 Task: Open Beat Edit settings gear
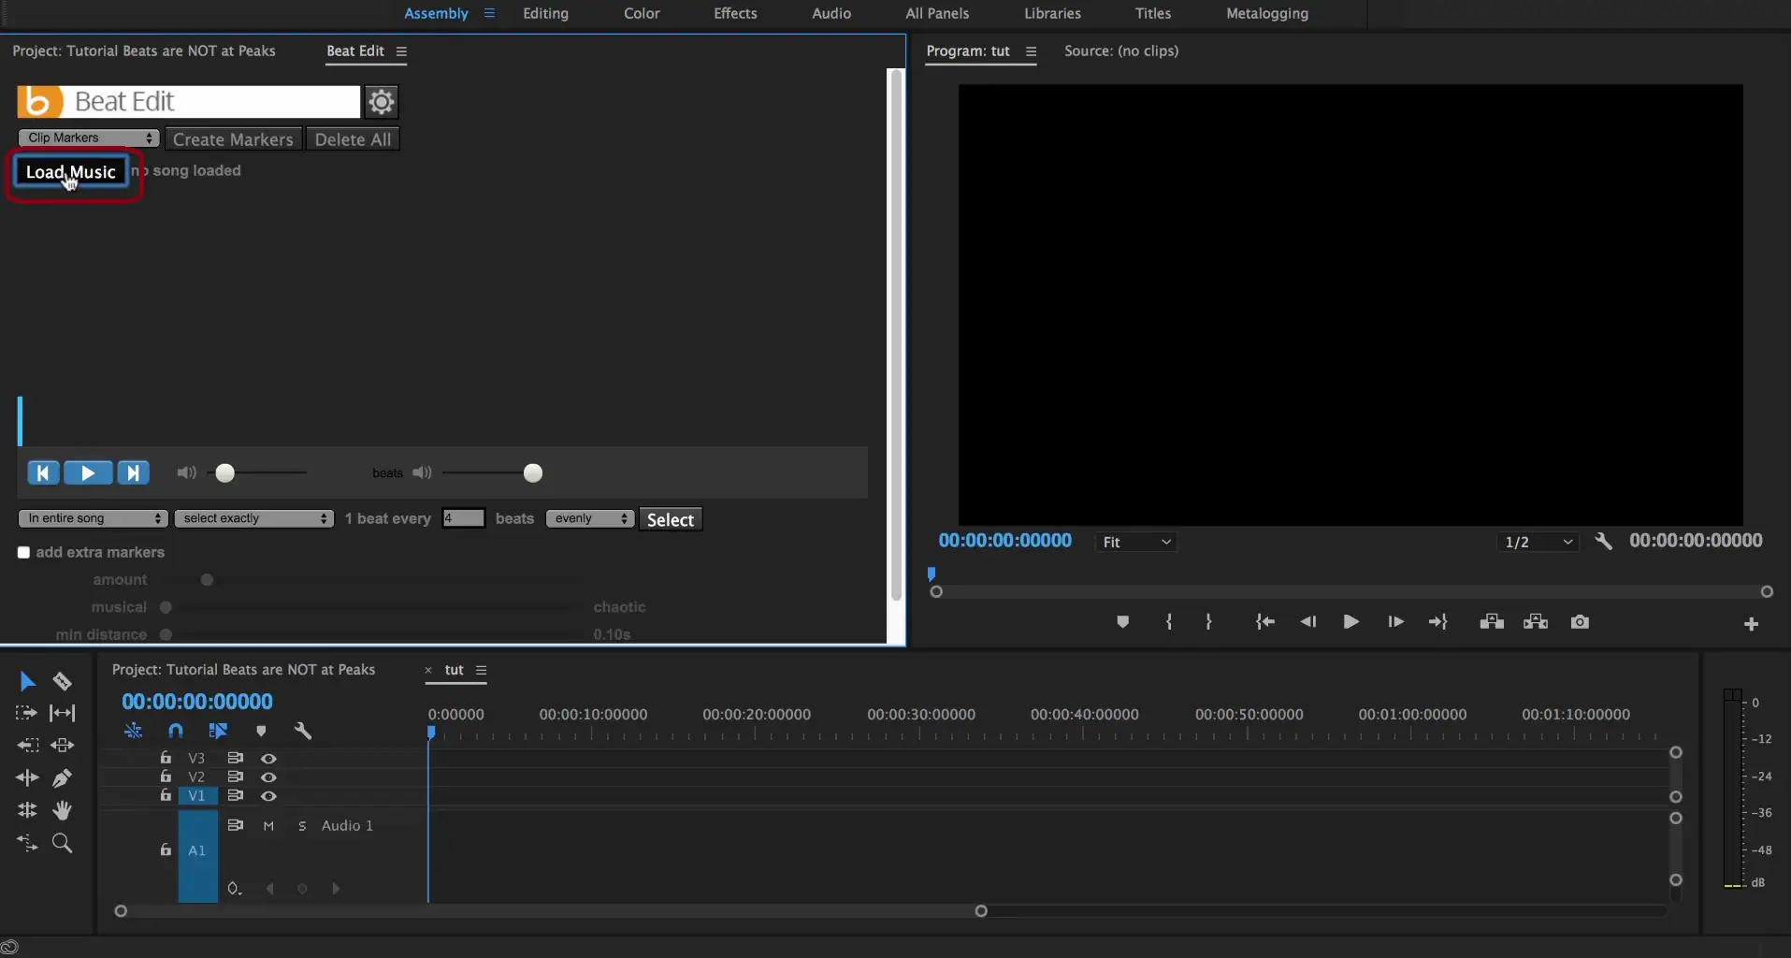[381, 101]
